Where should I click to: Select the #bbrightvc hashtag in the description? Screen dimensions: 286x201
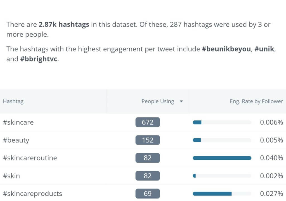pos(38,59)
